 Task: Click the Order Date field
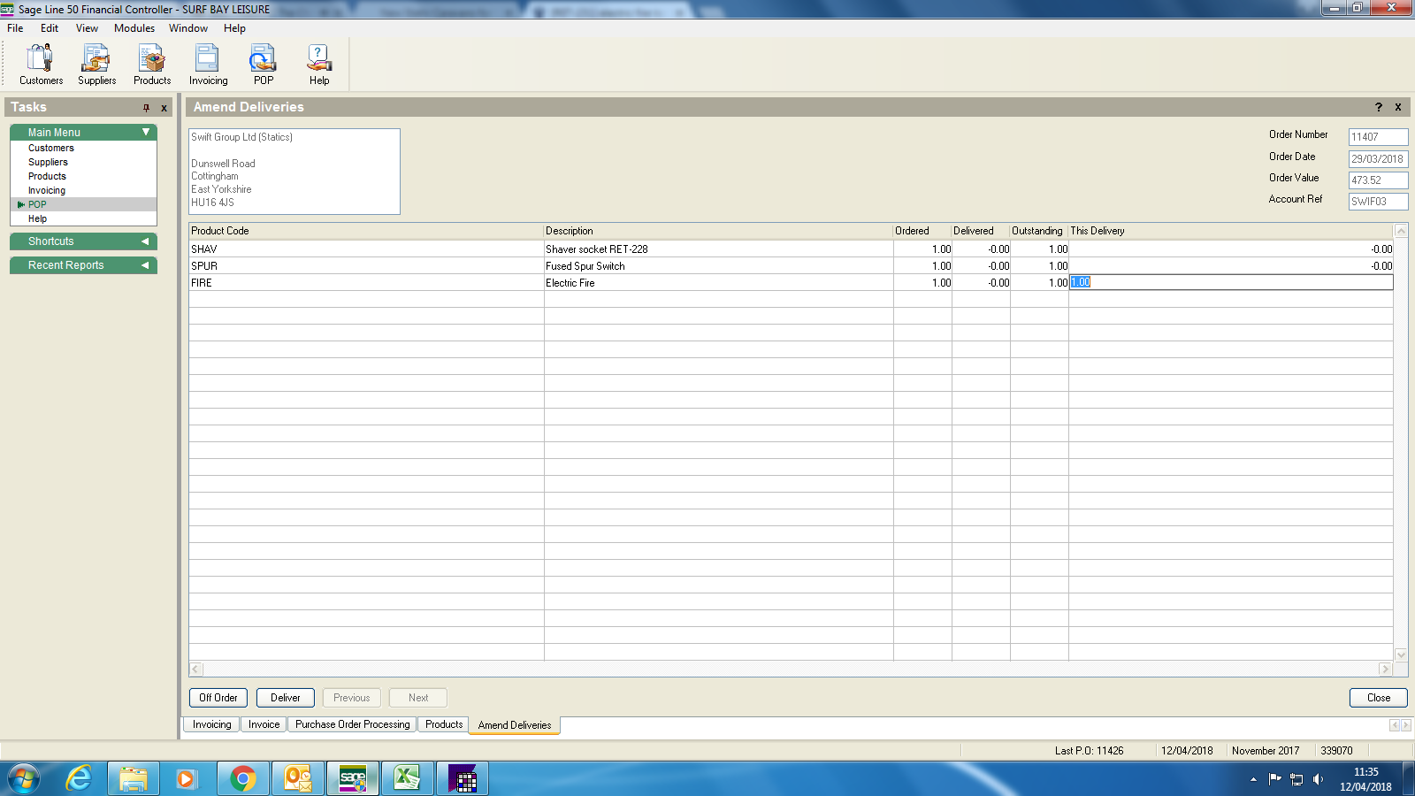point(1378,159)
